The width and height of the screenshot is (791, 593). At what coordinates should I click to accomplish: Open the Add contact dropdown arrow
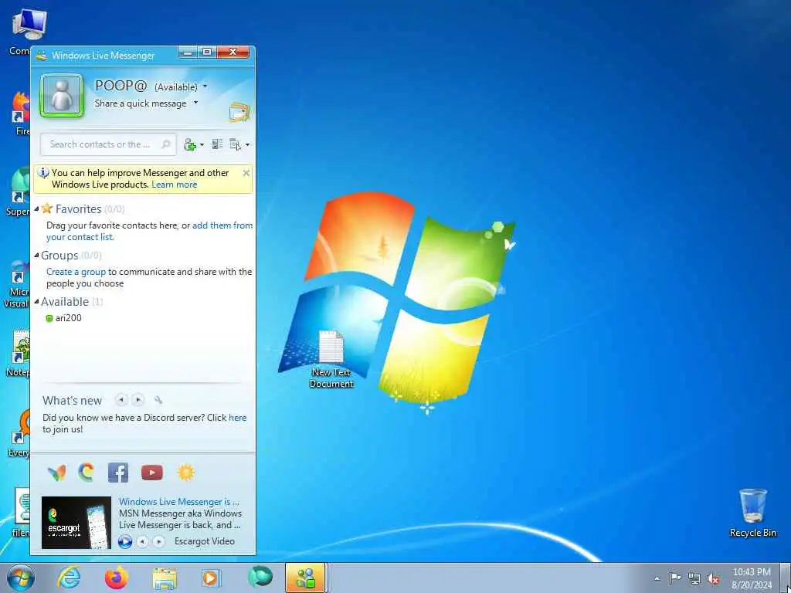point(202,145)
